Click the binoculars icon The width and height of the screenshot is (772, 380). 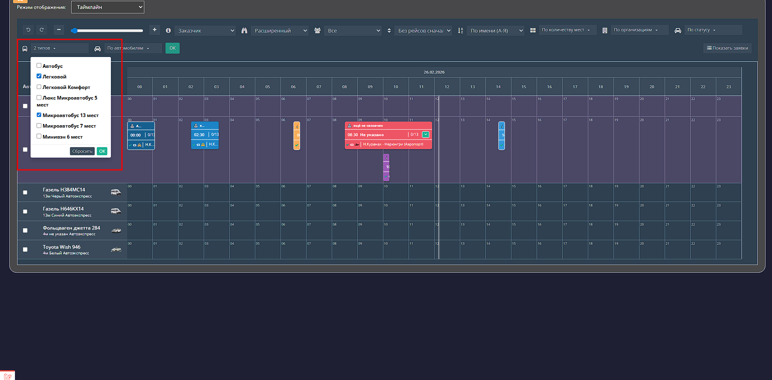tap(244, 30)
